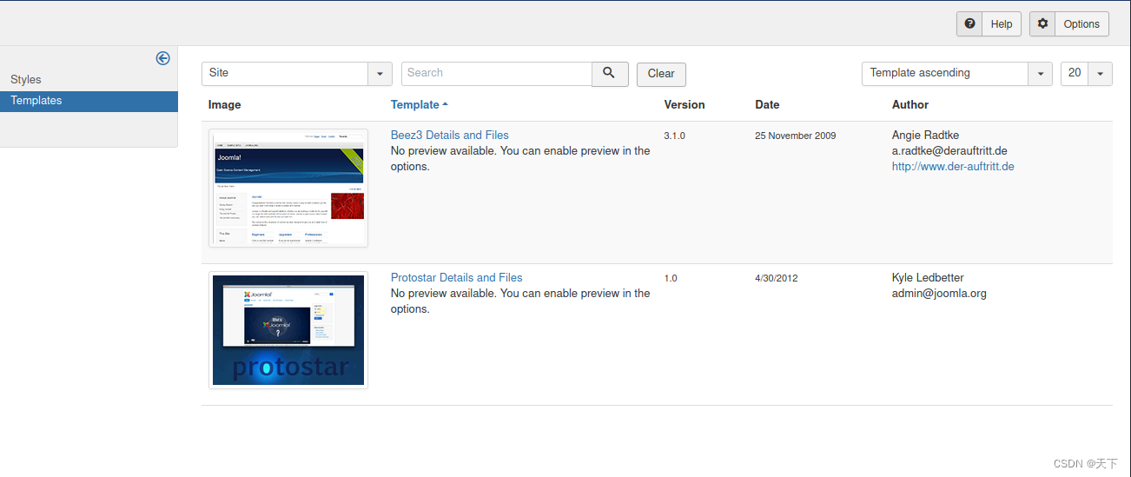This screenshot has height=477, width=1131.
Task: Clear the search filter
Action: 661,74
